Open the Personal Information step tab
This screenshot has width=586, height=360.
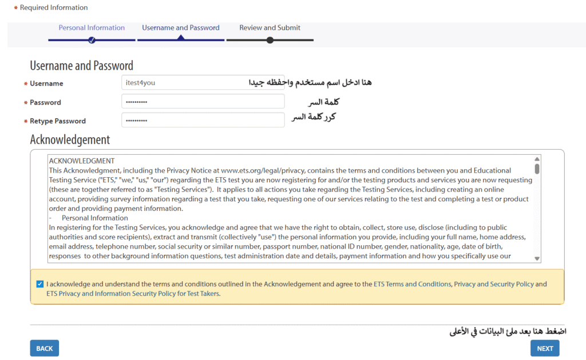pyautogui.click(x=92, y=27)
